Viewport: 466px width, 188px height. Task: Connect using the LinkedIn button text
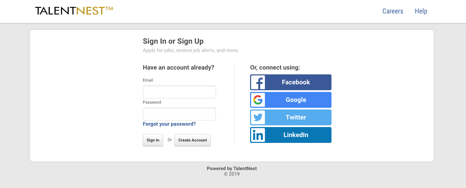pyautogui.click(x=296, y=135)
